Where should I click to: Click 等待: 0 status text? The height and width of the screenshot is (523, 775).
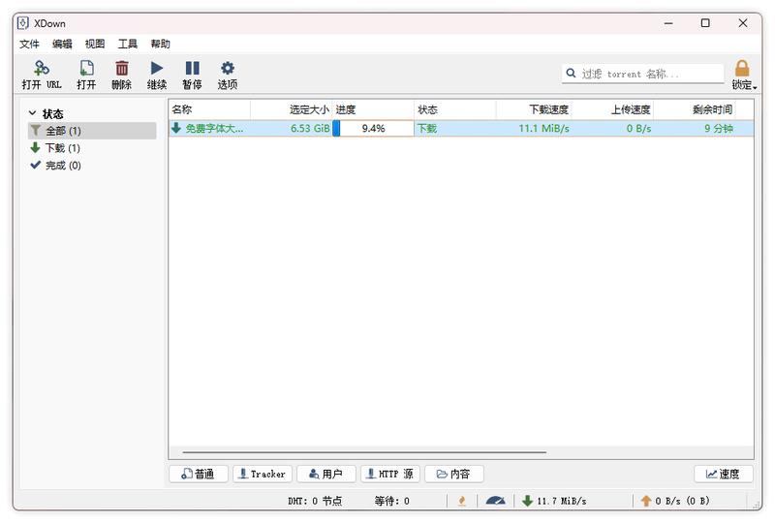392,501
